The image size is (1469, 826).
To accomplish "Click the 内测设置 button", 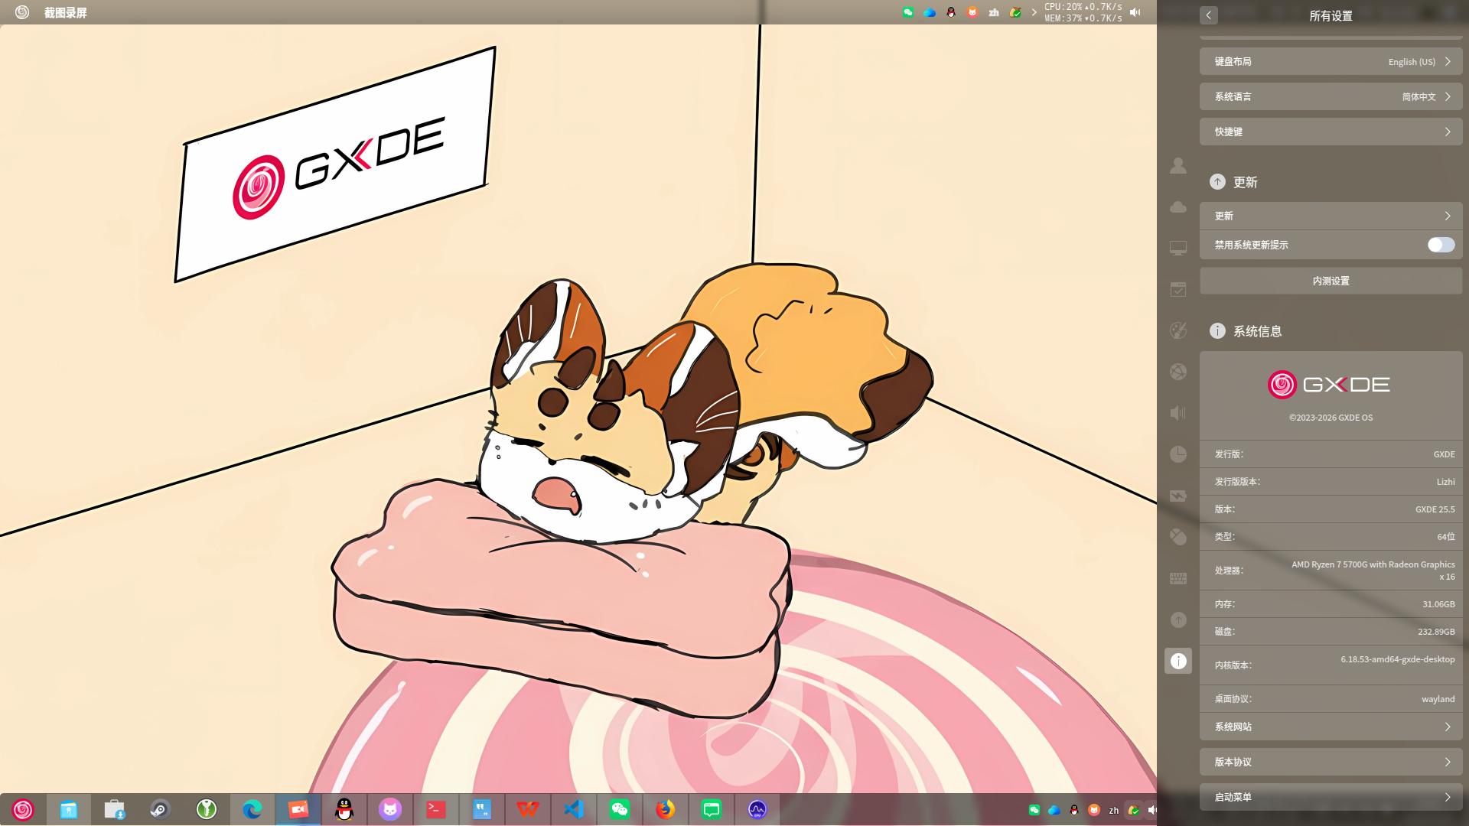I will point(1331,281).
